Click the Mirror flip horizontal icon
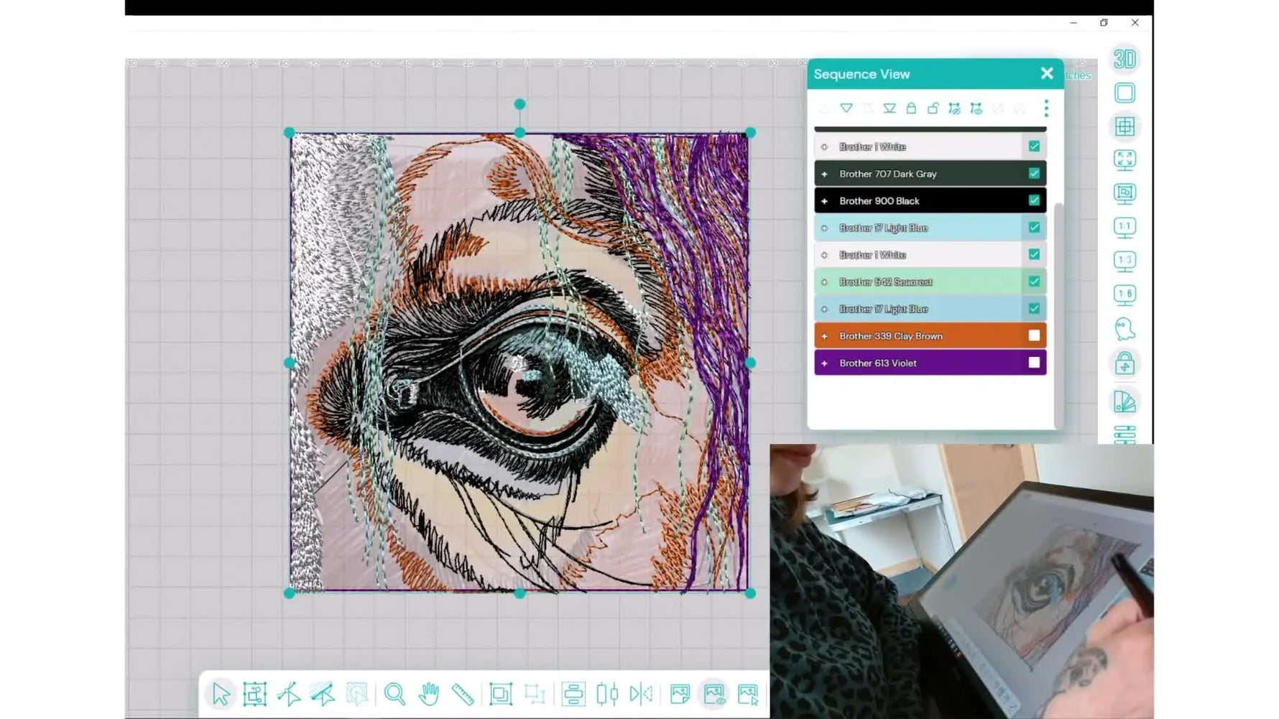Viewport: 1279px width, 719px height. pyautogui.click(x=641, y=695)
